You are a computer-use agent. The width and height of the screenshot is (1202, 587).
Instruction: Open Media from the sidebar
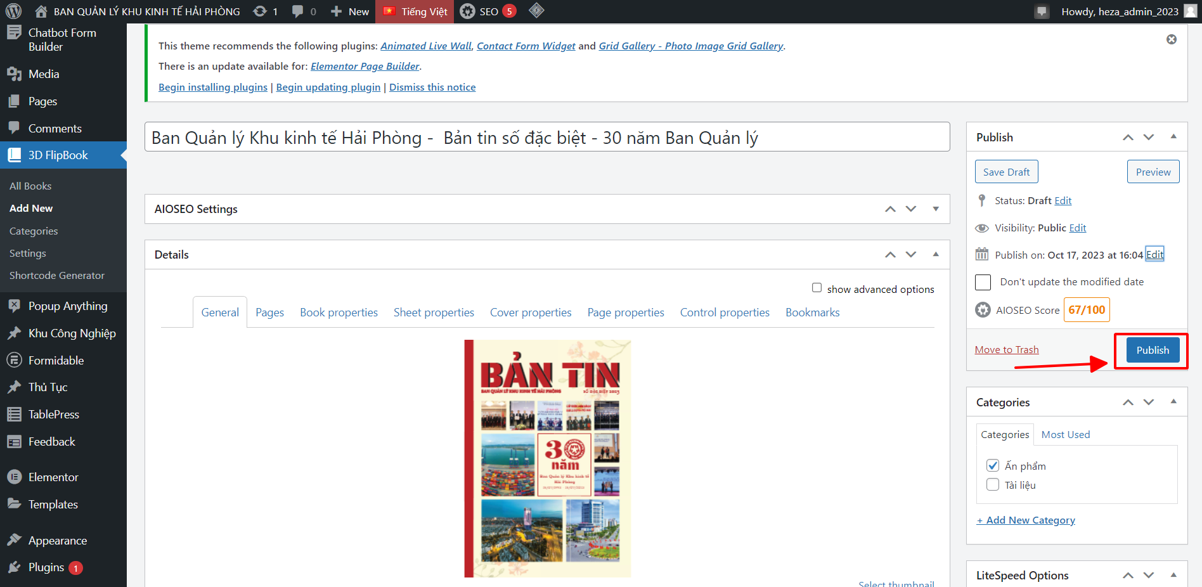point(43,74)
